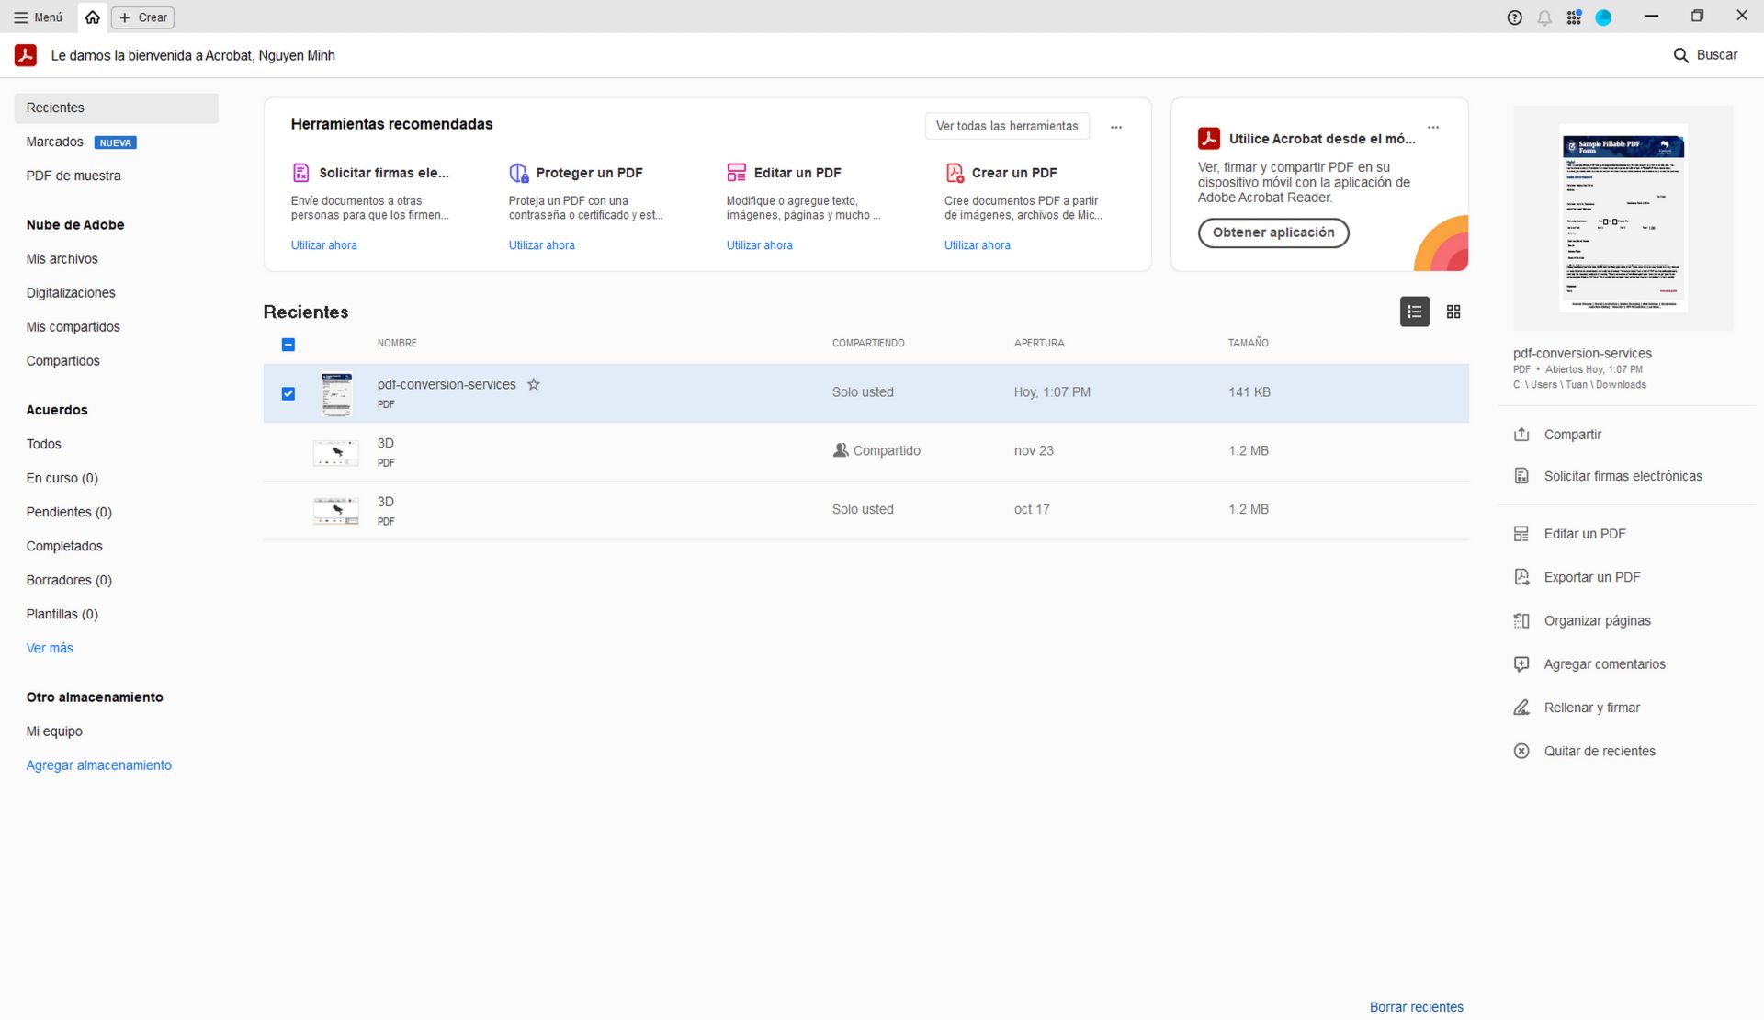The width and height of the screenshot is (1764, 1020).
Task: Open notifications bell icon
Action: pos(1544,17)
